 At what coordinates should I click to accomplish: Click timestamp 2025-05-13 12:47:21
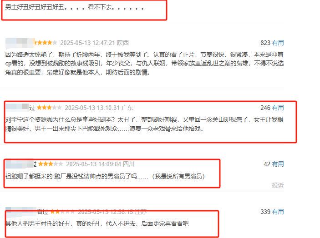tap(87, 43)
